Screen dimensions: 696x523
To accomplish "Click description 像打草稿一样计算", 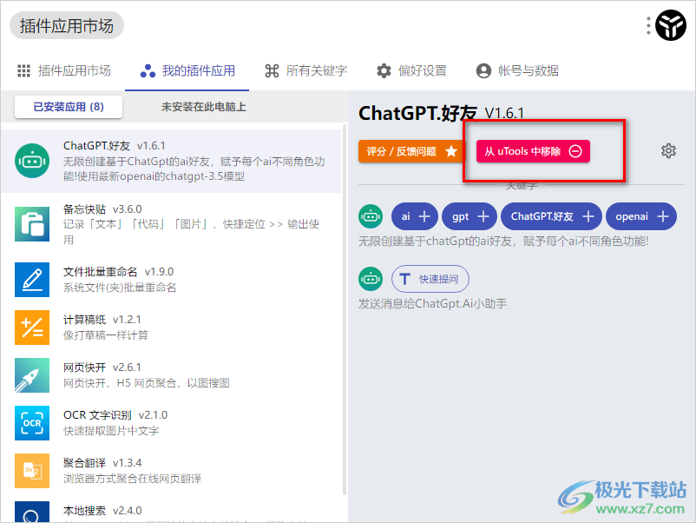I will [106, 335].
